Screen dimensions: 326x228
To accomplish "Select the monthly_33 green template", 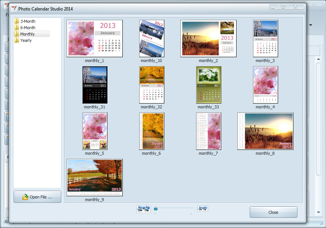I will tap(208, 85).
